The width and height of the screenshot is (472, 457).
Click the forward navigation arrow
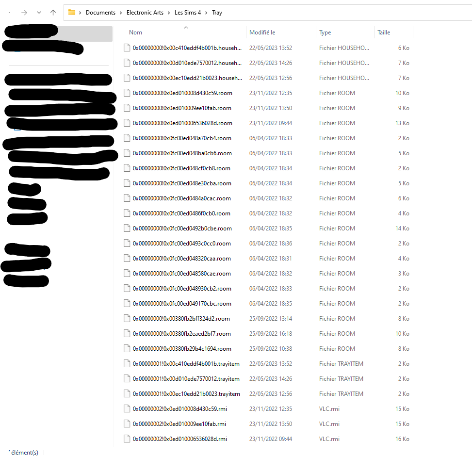24,12
